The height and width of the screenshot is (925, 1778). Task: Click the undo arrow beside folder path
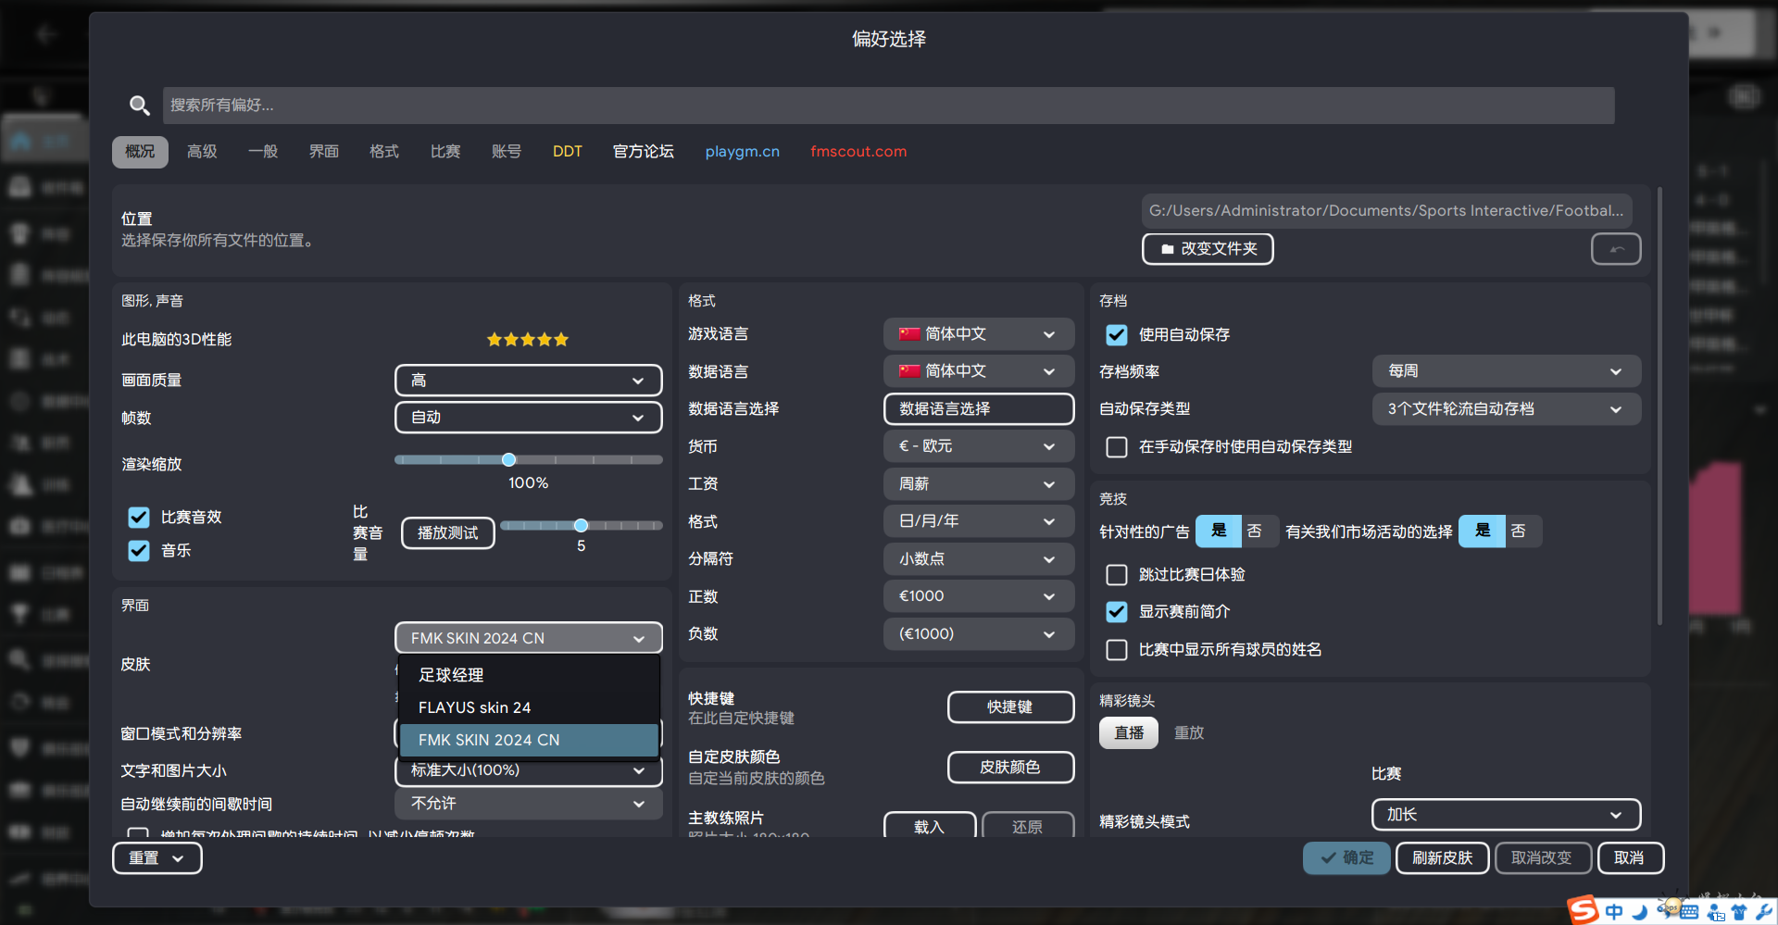[x=1615, y=249]
